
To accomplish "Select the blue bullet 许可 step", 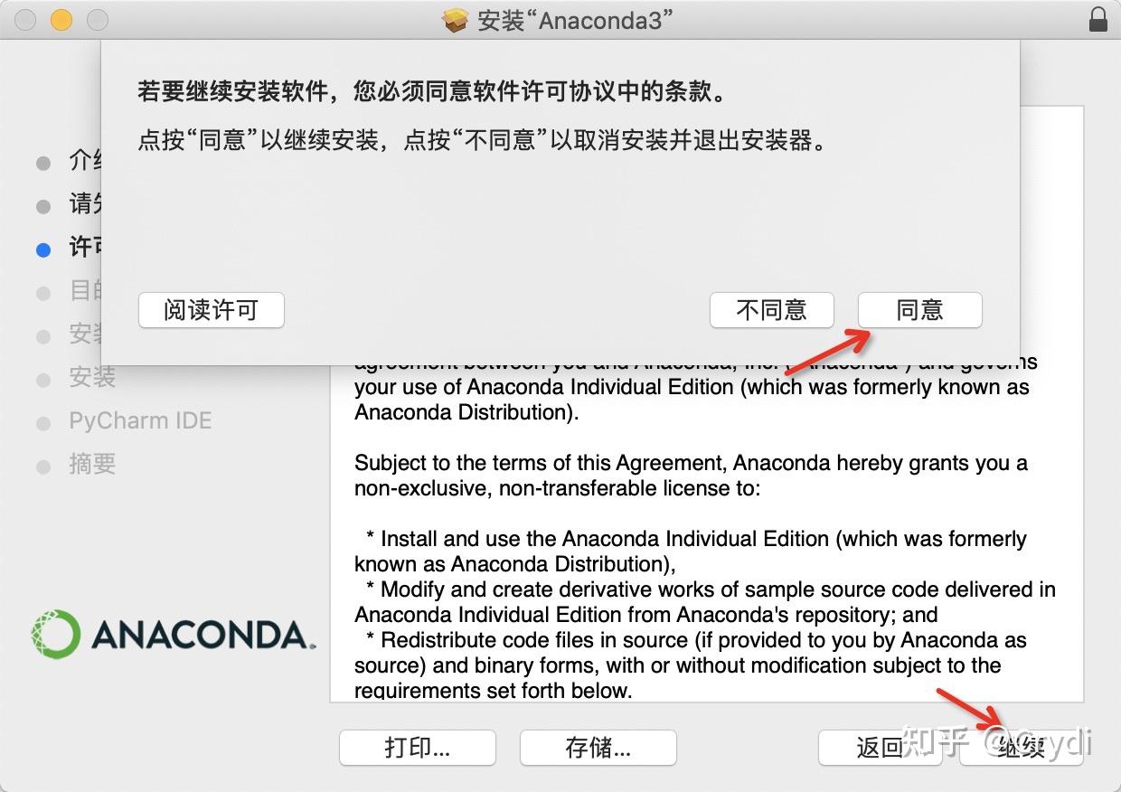I will (x=43, y=250).
